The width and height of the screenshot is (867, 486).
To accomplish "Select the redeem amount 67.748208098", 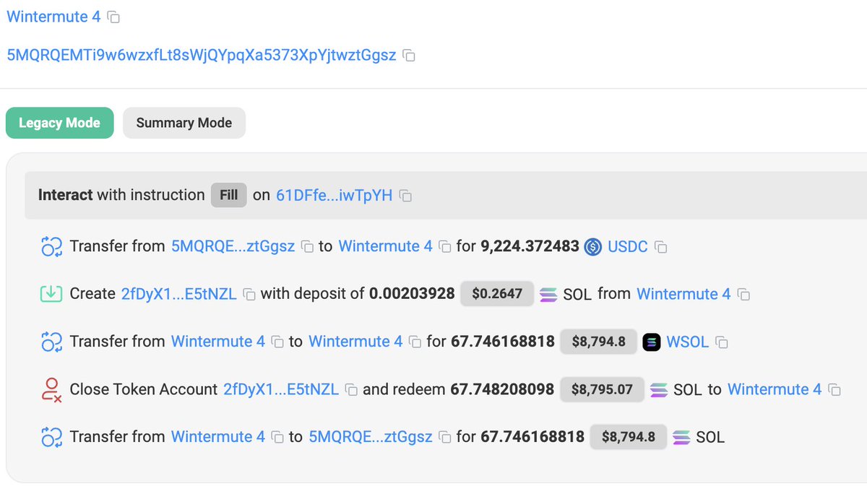I will [502, 389].
